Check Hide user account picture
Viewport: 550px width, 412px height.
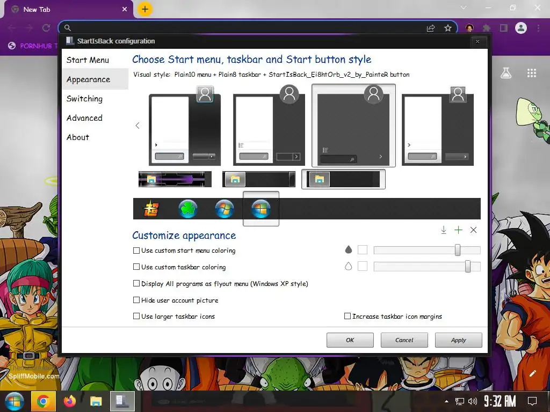tap(136, 300)
